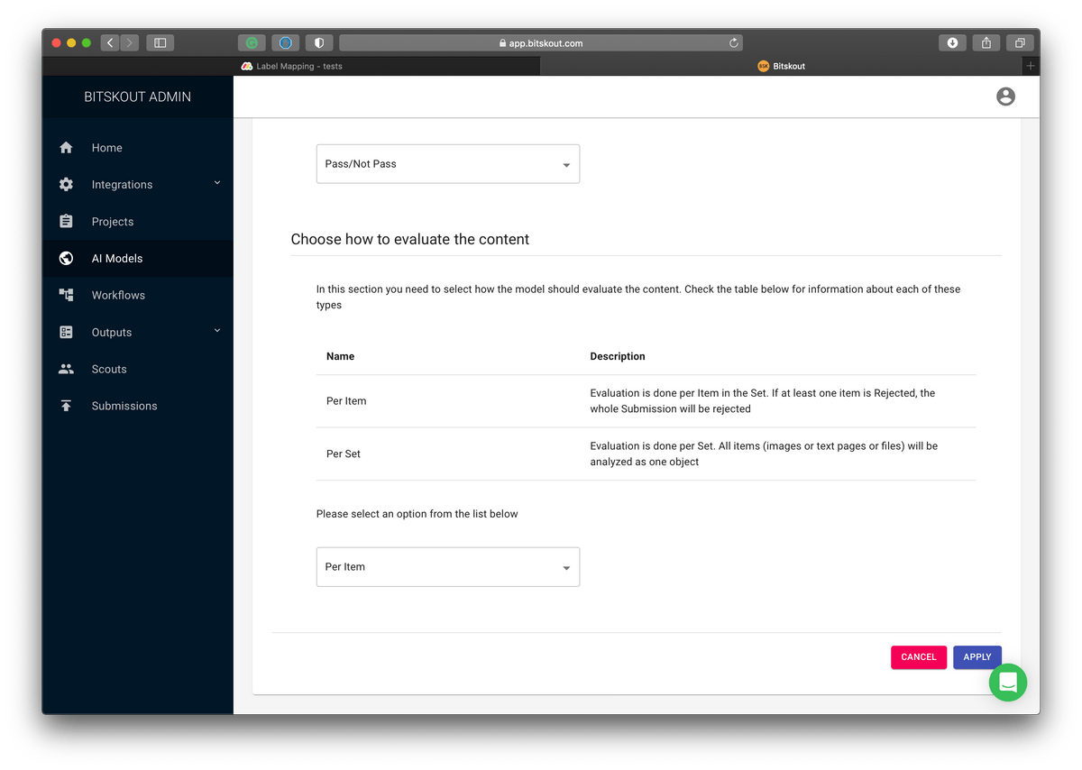Go forward with Safari forward arrow
The height and width of the screenshot is (770, 1082).
click(x=130, y=42)
